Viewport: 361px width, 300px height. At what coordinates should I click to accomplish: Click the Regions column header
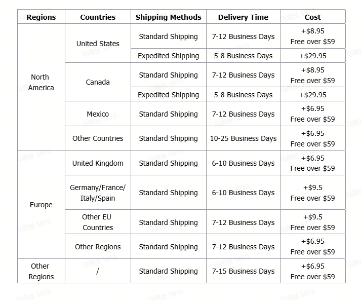click(41, 17)
